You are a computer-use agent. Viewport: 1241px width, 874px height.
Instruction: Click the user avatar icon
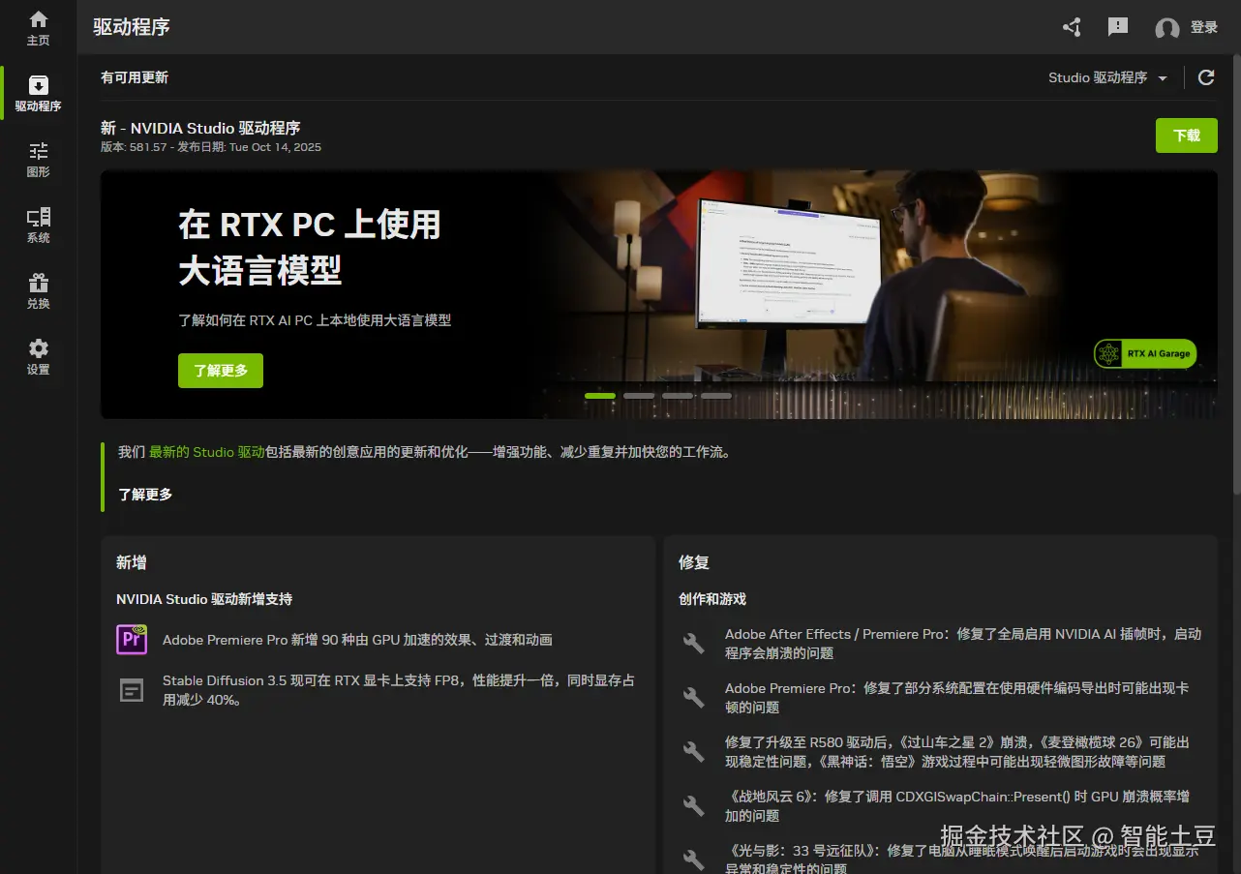[1167, 28]
